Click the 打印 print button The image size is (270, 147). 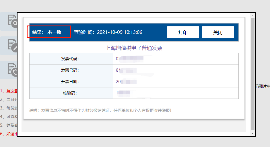183,32
